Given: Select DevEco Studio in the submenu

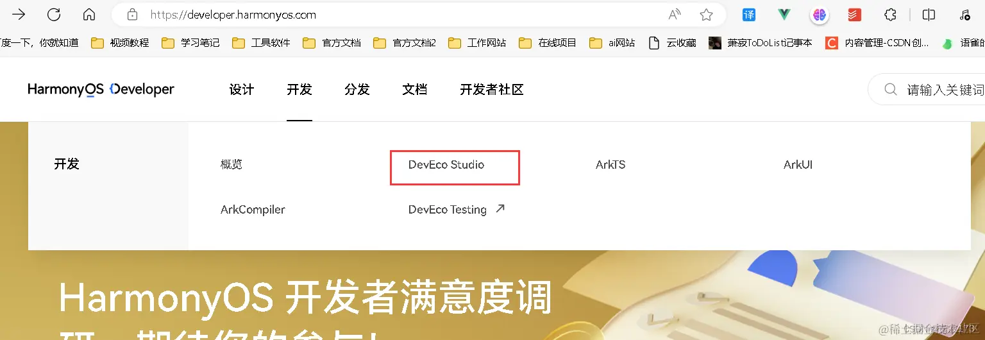Looking at the screenshot, I should click(x=446, y=165).
